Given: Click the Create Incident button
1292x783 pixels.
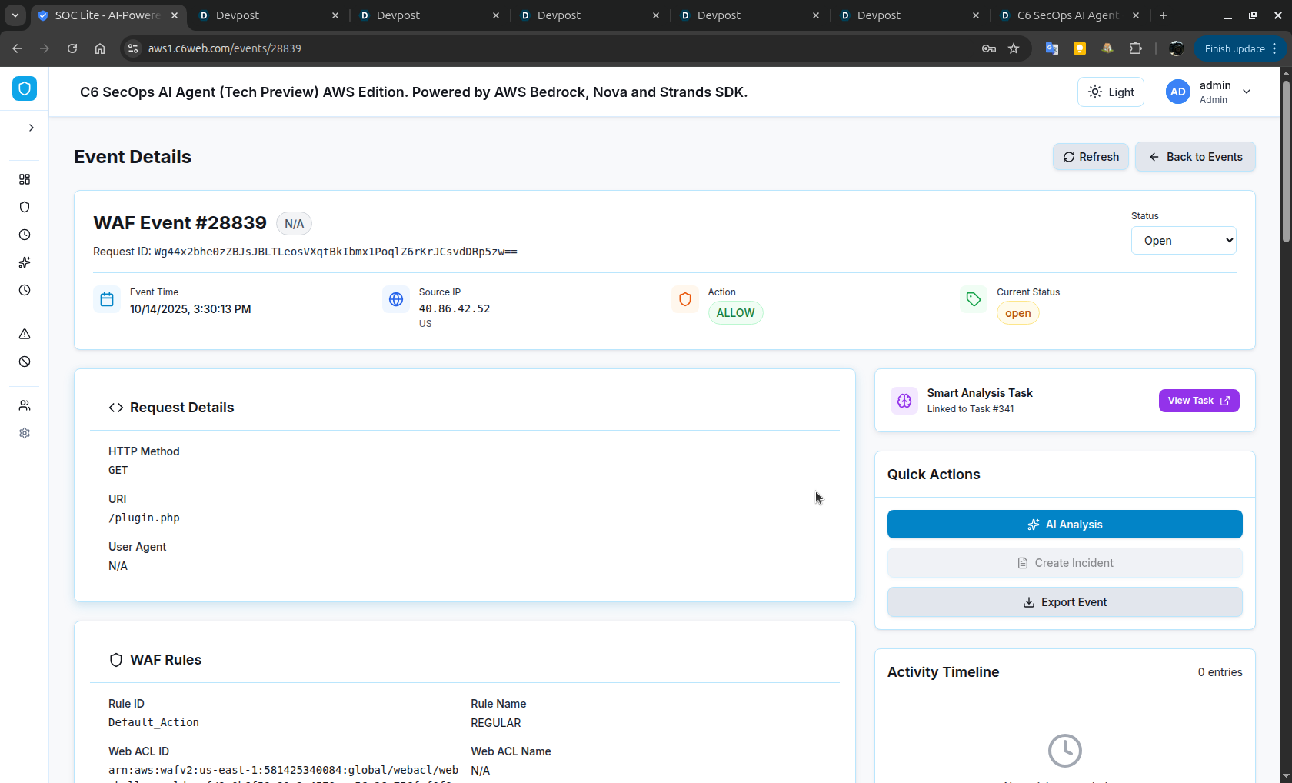Looking at the screenshot, I should (1064, 563).
